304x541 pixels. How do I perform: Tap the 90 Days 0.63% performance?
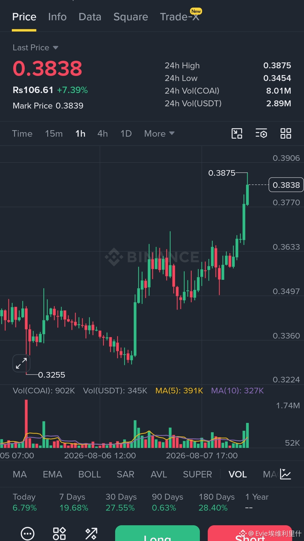pyautogui.click(x=167, y=502)
